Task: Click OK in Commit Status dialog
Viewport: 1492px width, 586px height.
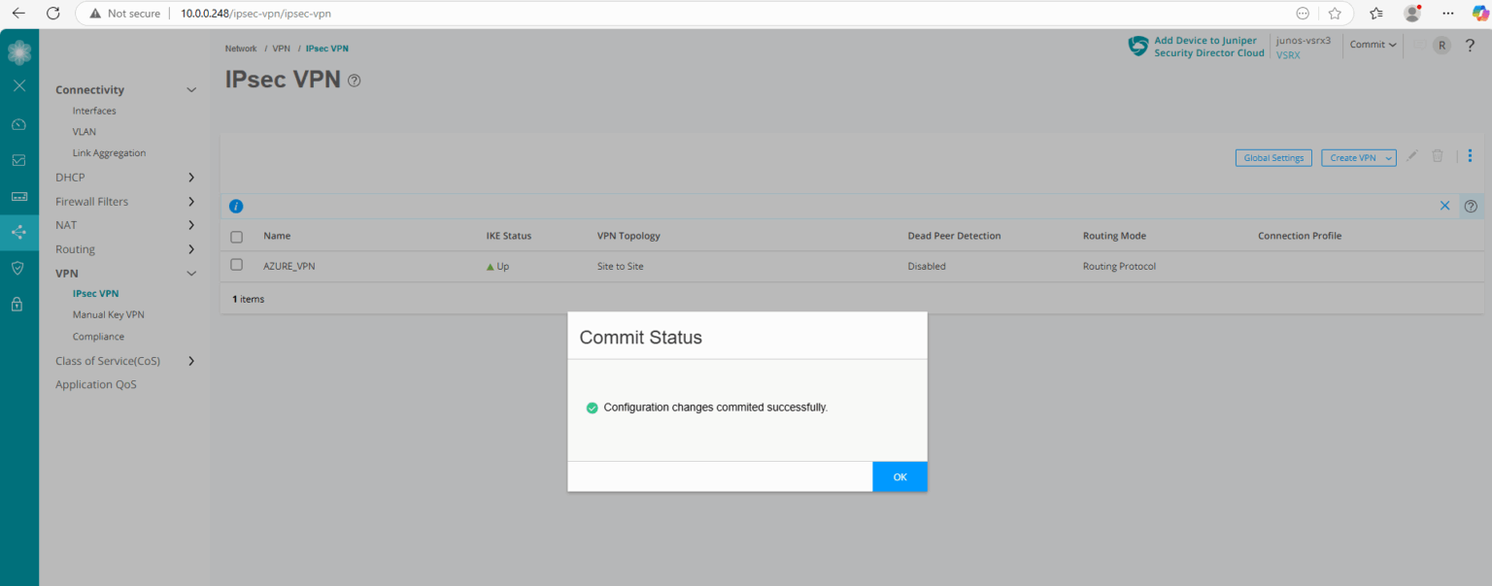Action: [899, 476]
